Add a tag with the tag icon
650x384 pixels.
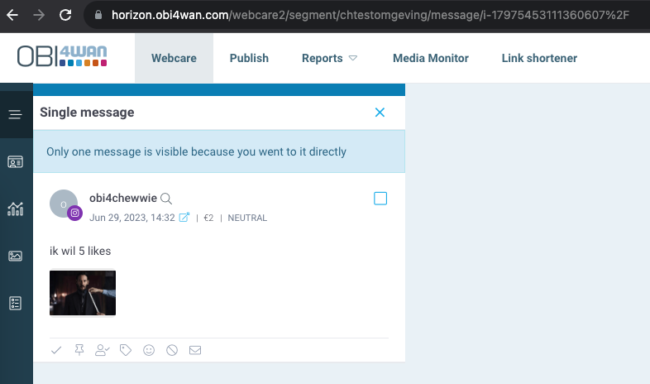click(126, 350)
